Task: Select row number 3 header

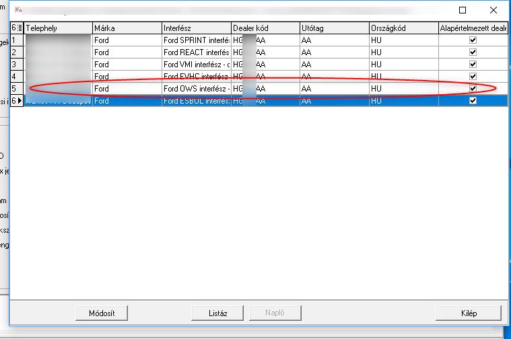Action: pyautogui.click(x=17, y=64)
